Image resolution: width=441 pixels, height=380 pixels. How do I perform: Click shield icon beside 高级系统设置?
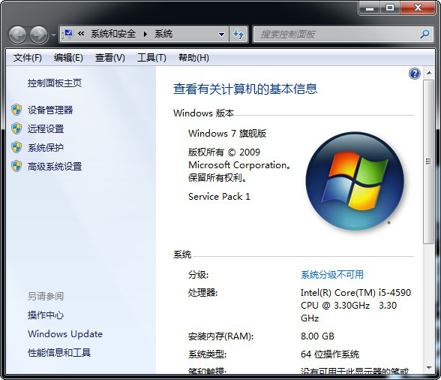pyautogui.click(x=16, y=166)
